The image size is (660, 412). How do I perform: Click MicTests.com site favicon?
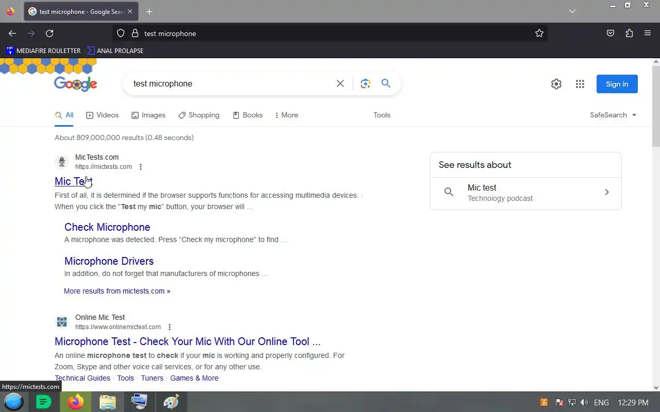click(62, 162)
